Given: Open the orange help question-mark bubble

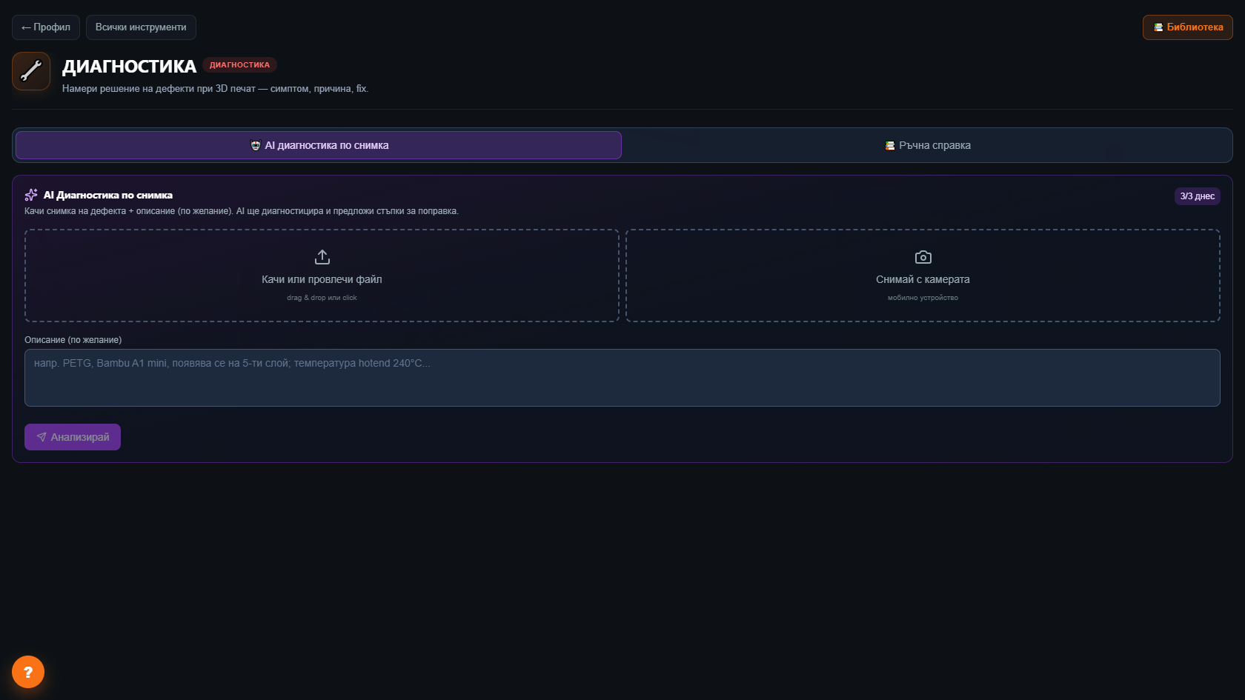Looking at the screenshot, I should click(x=28, y=672).
